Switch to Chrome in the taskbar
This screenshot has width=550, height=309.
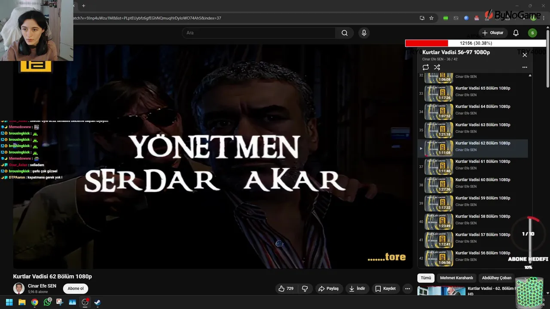pyautogui.click(x=34, y=302)
